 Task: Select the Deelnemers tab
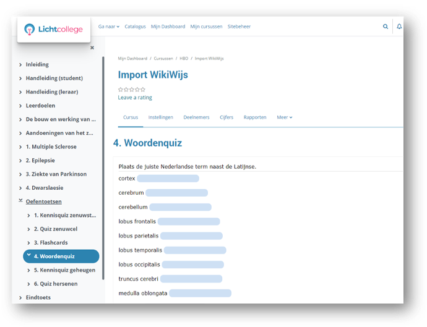(196, 117)
